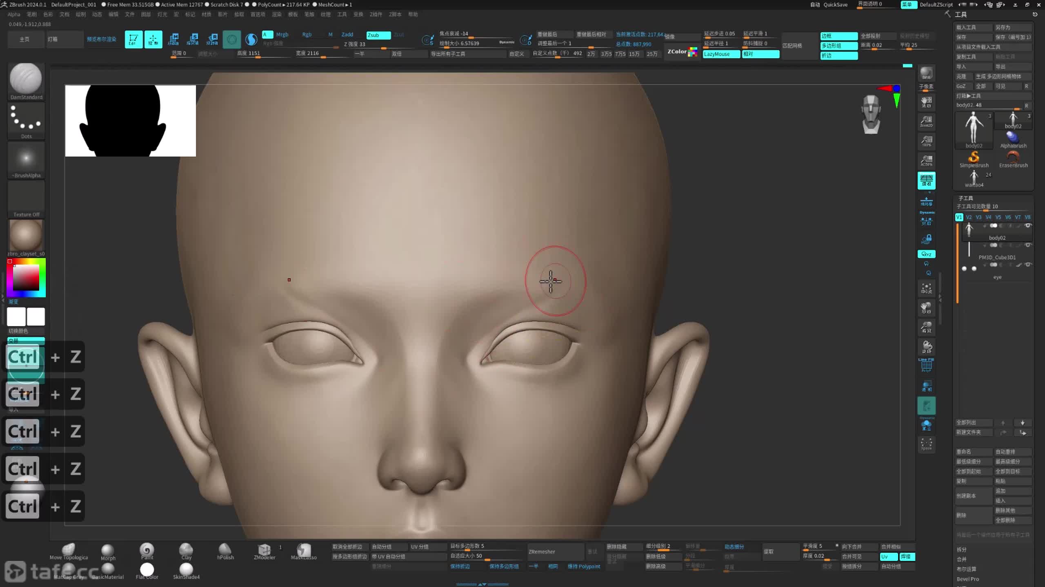Image resolution: width=1045 pixels, height=587 pixels.
Task: Switch to subtool visibility set V2
Action: [x=969, y=217]
